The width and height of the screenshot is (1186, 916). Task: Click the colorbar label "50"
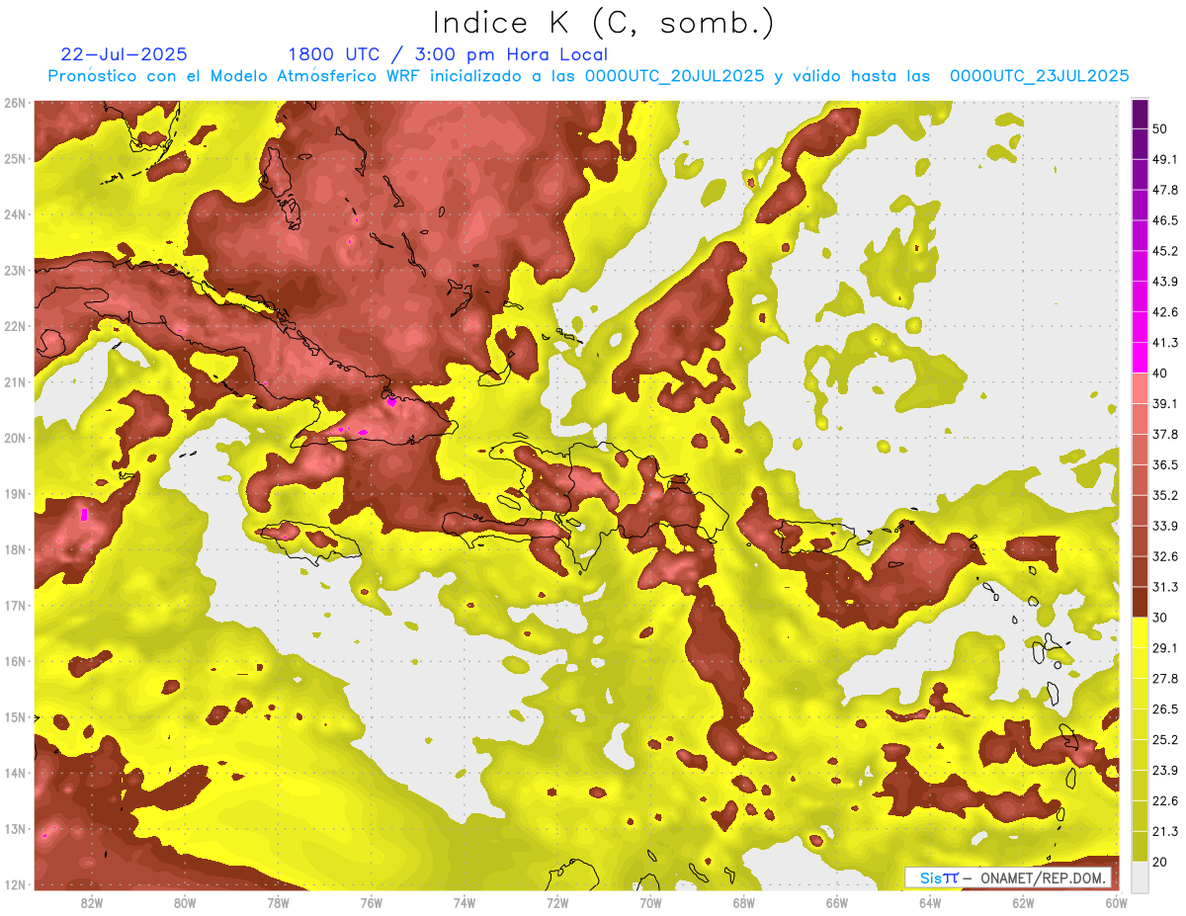[x=1160, y=128]
